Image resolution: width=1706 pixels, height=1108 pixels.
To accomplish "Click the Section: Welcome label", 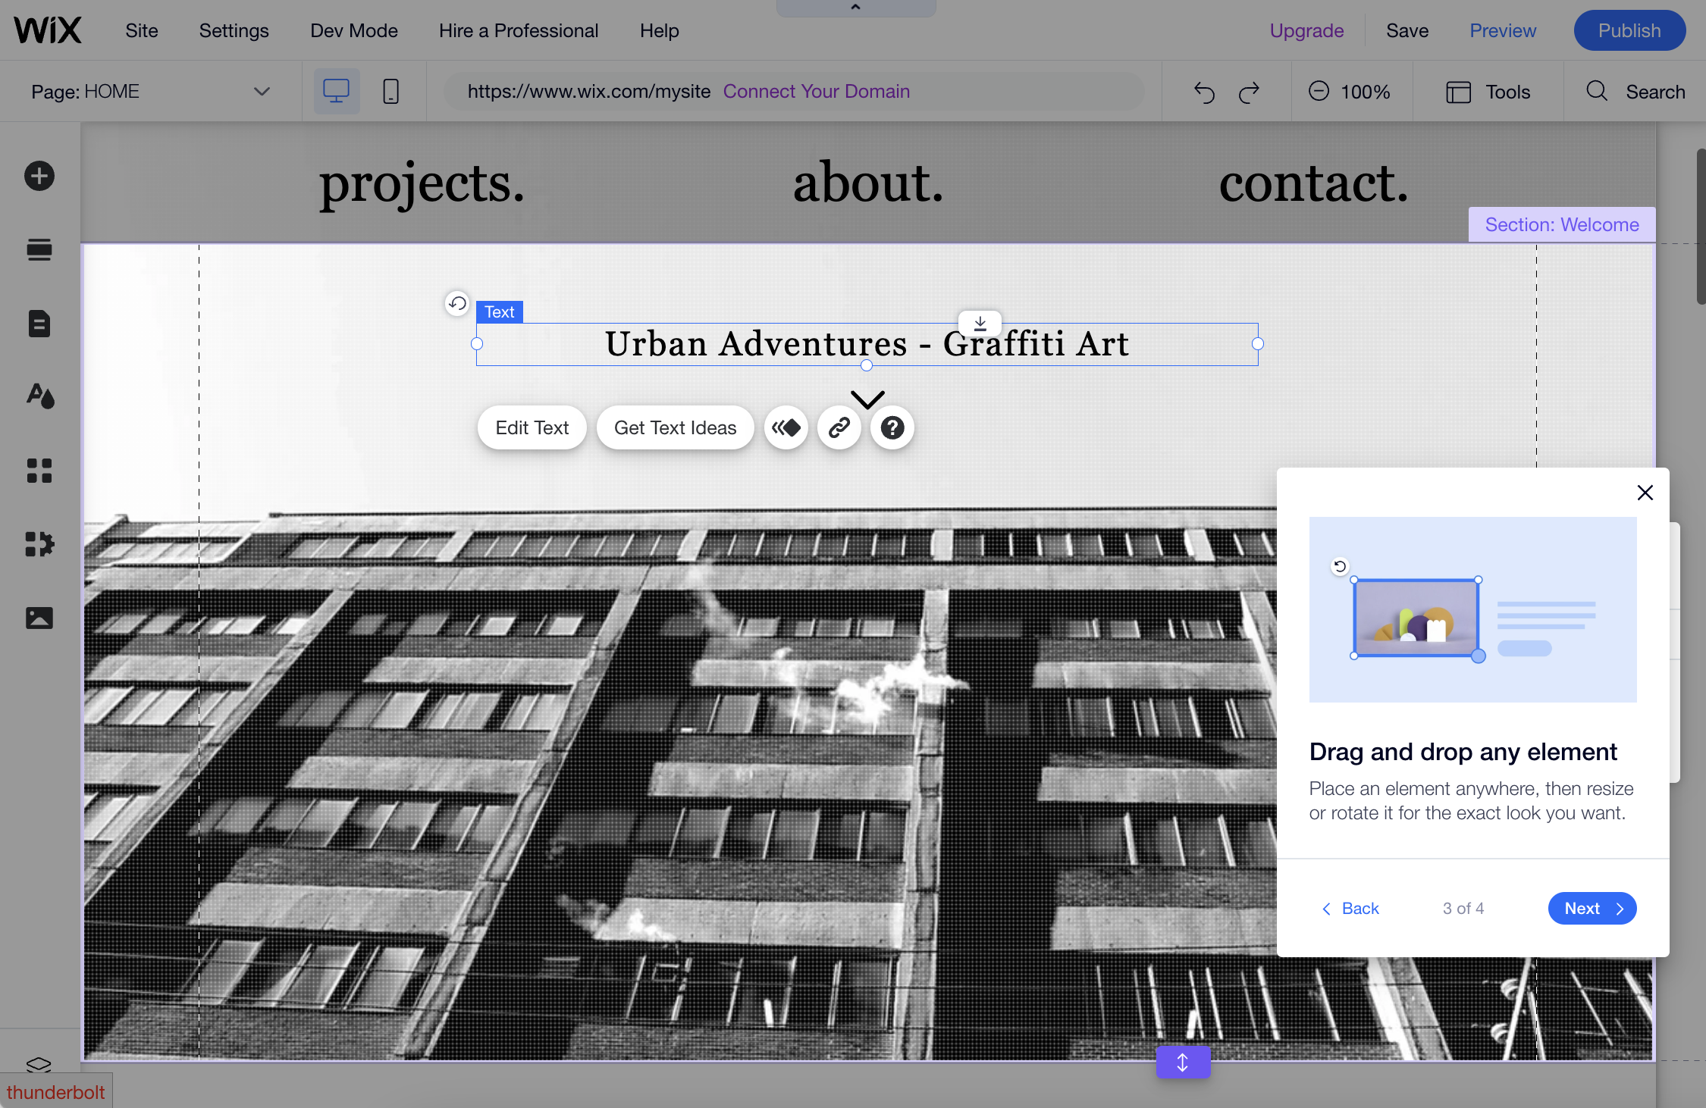I will coord(1562,224).
